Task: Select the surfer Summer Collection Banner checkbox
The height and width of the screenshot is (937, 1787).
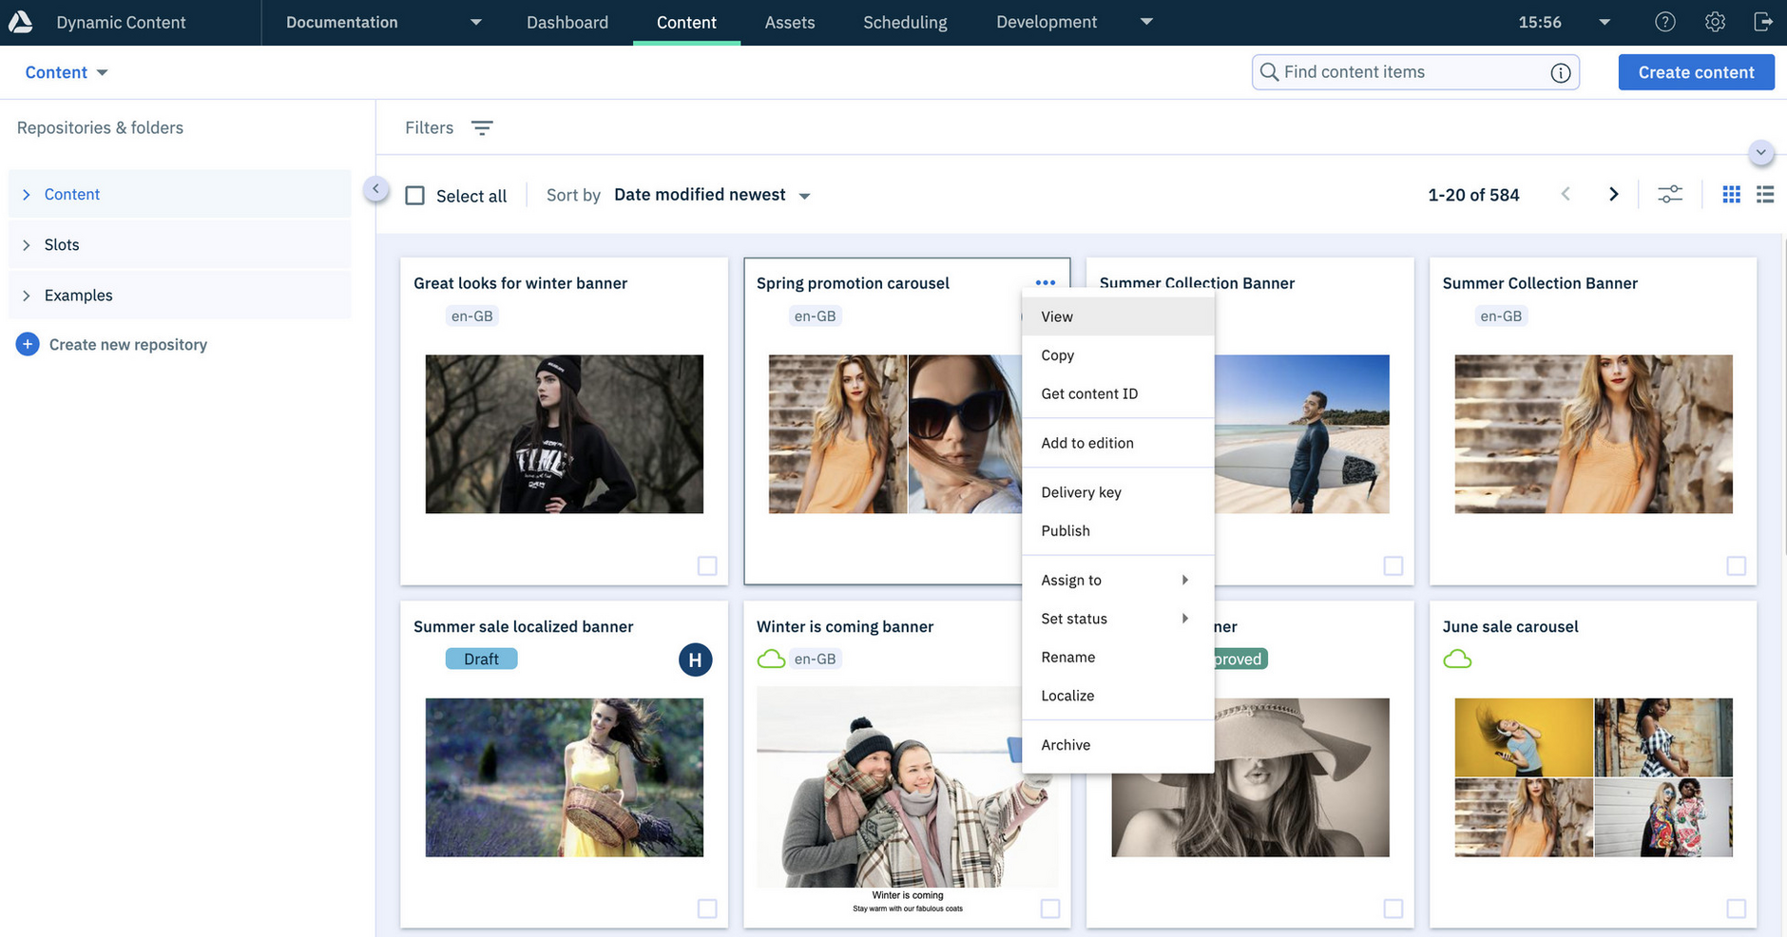Action: [x=1393, y=565]
